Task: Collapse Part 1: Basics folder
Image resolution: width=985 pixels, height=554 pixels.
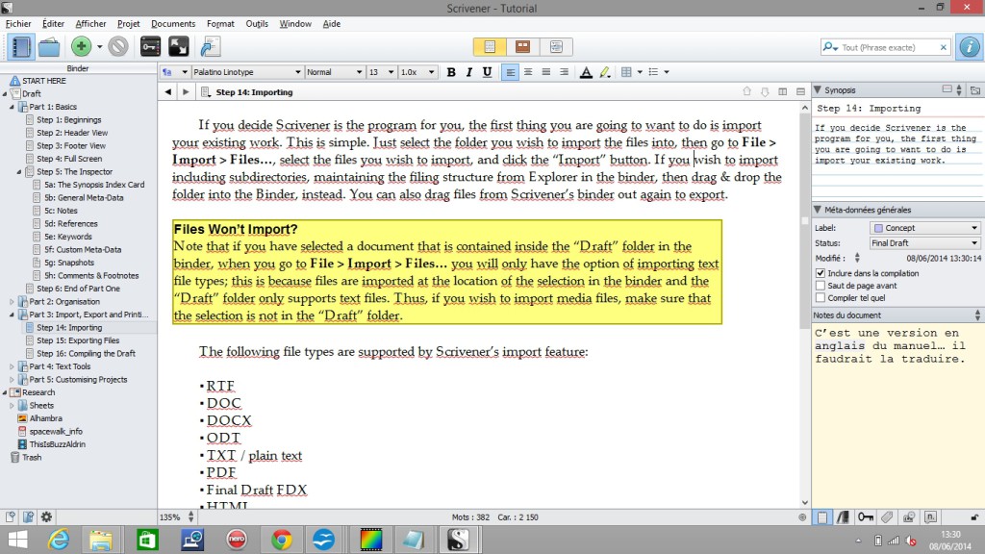Action: pos(12,107)
